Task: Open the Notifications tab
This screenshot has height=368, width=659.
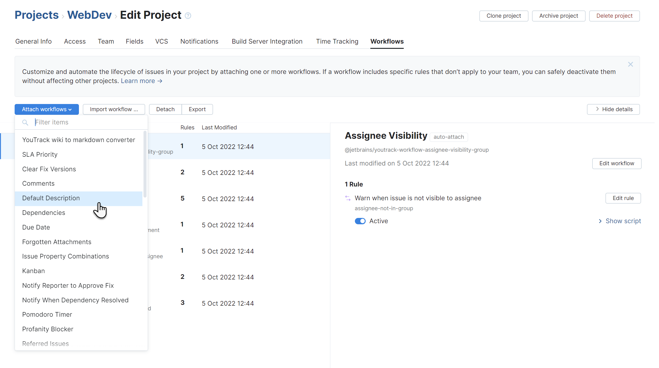Action: pos(199,41)
